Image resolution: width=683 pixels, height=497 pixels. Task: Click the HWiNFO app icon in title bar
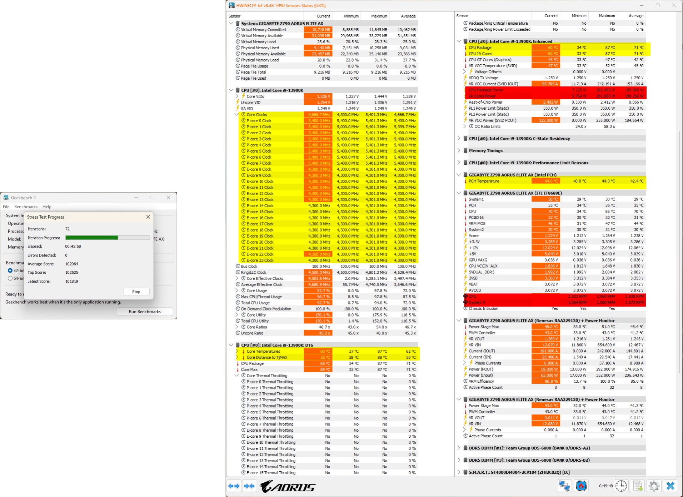click(x=232, y=5)
